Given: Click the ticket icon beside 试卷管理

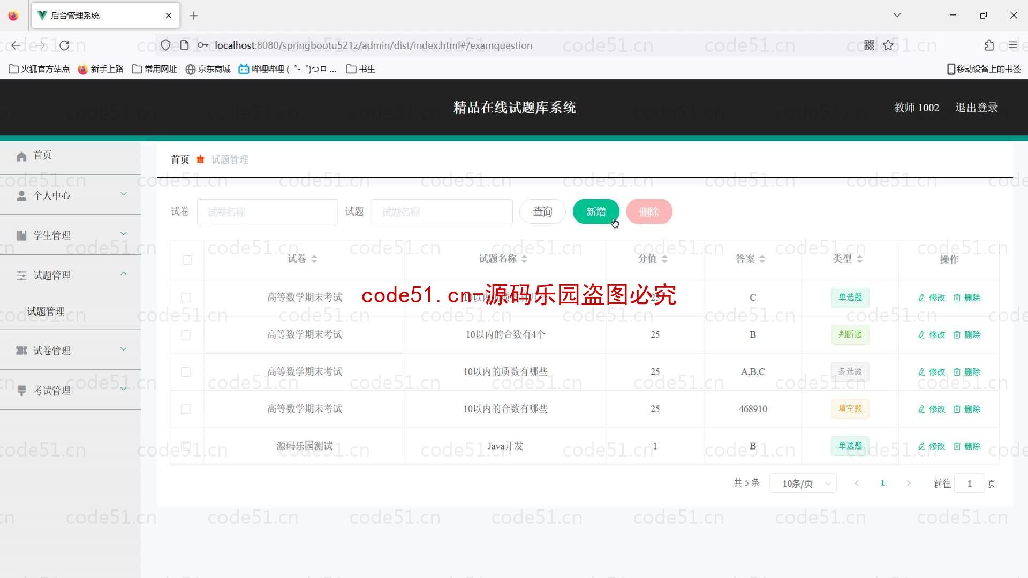Looking at the screenshot, I should pyautogui.click(x=21, y=351).
